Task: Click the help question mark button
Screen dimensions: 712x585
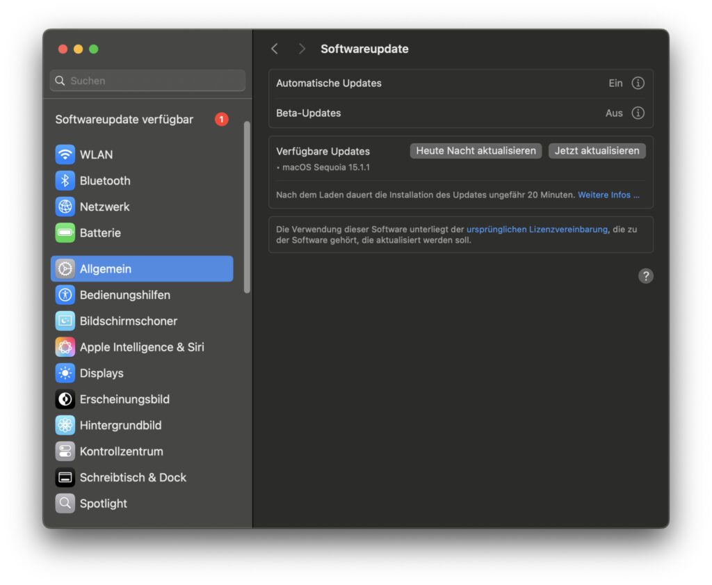Action: [x=646, y=276]
